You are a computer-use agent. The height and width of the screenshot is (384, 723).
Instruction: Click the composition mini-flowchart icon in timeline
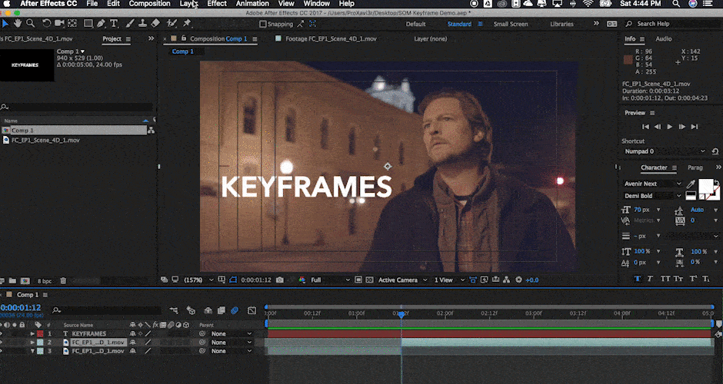[173, 310]
